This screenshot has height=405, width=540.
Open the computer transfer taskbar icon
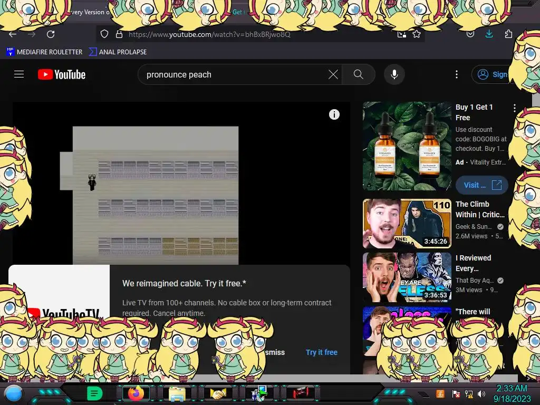coord(259,393)
